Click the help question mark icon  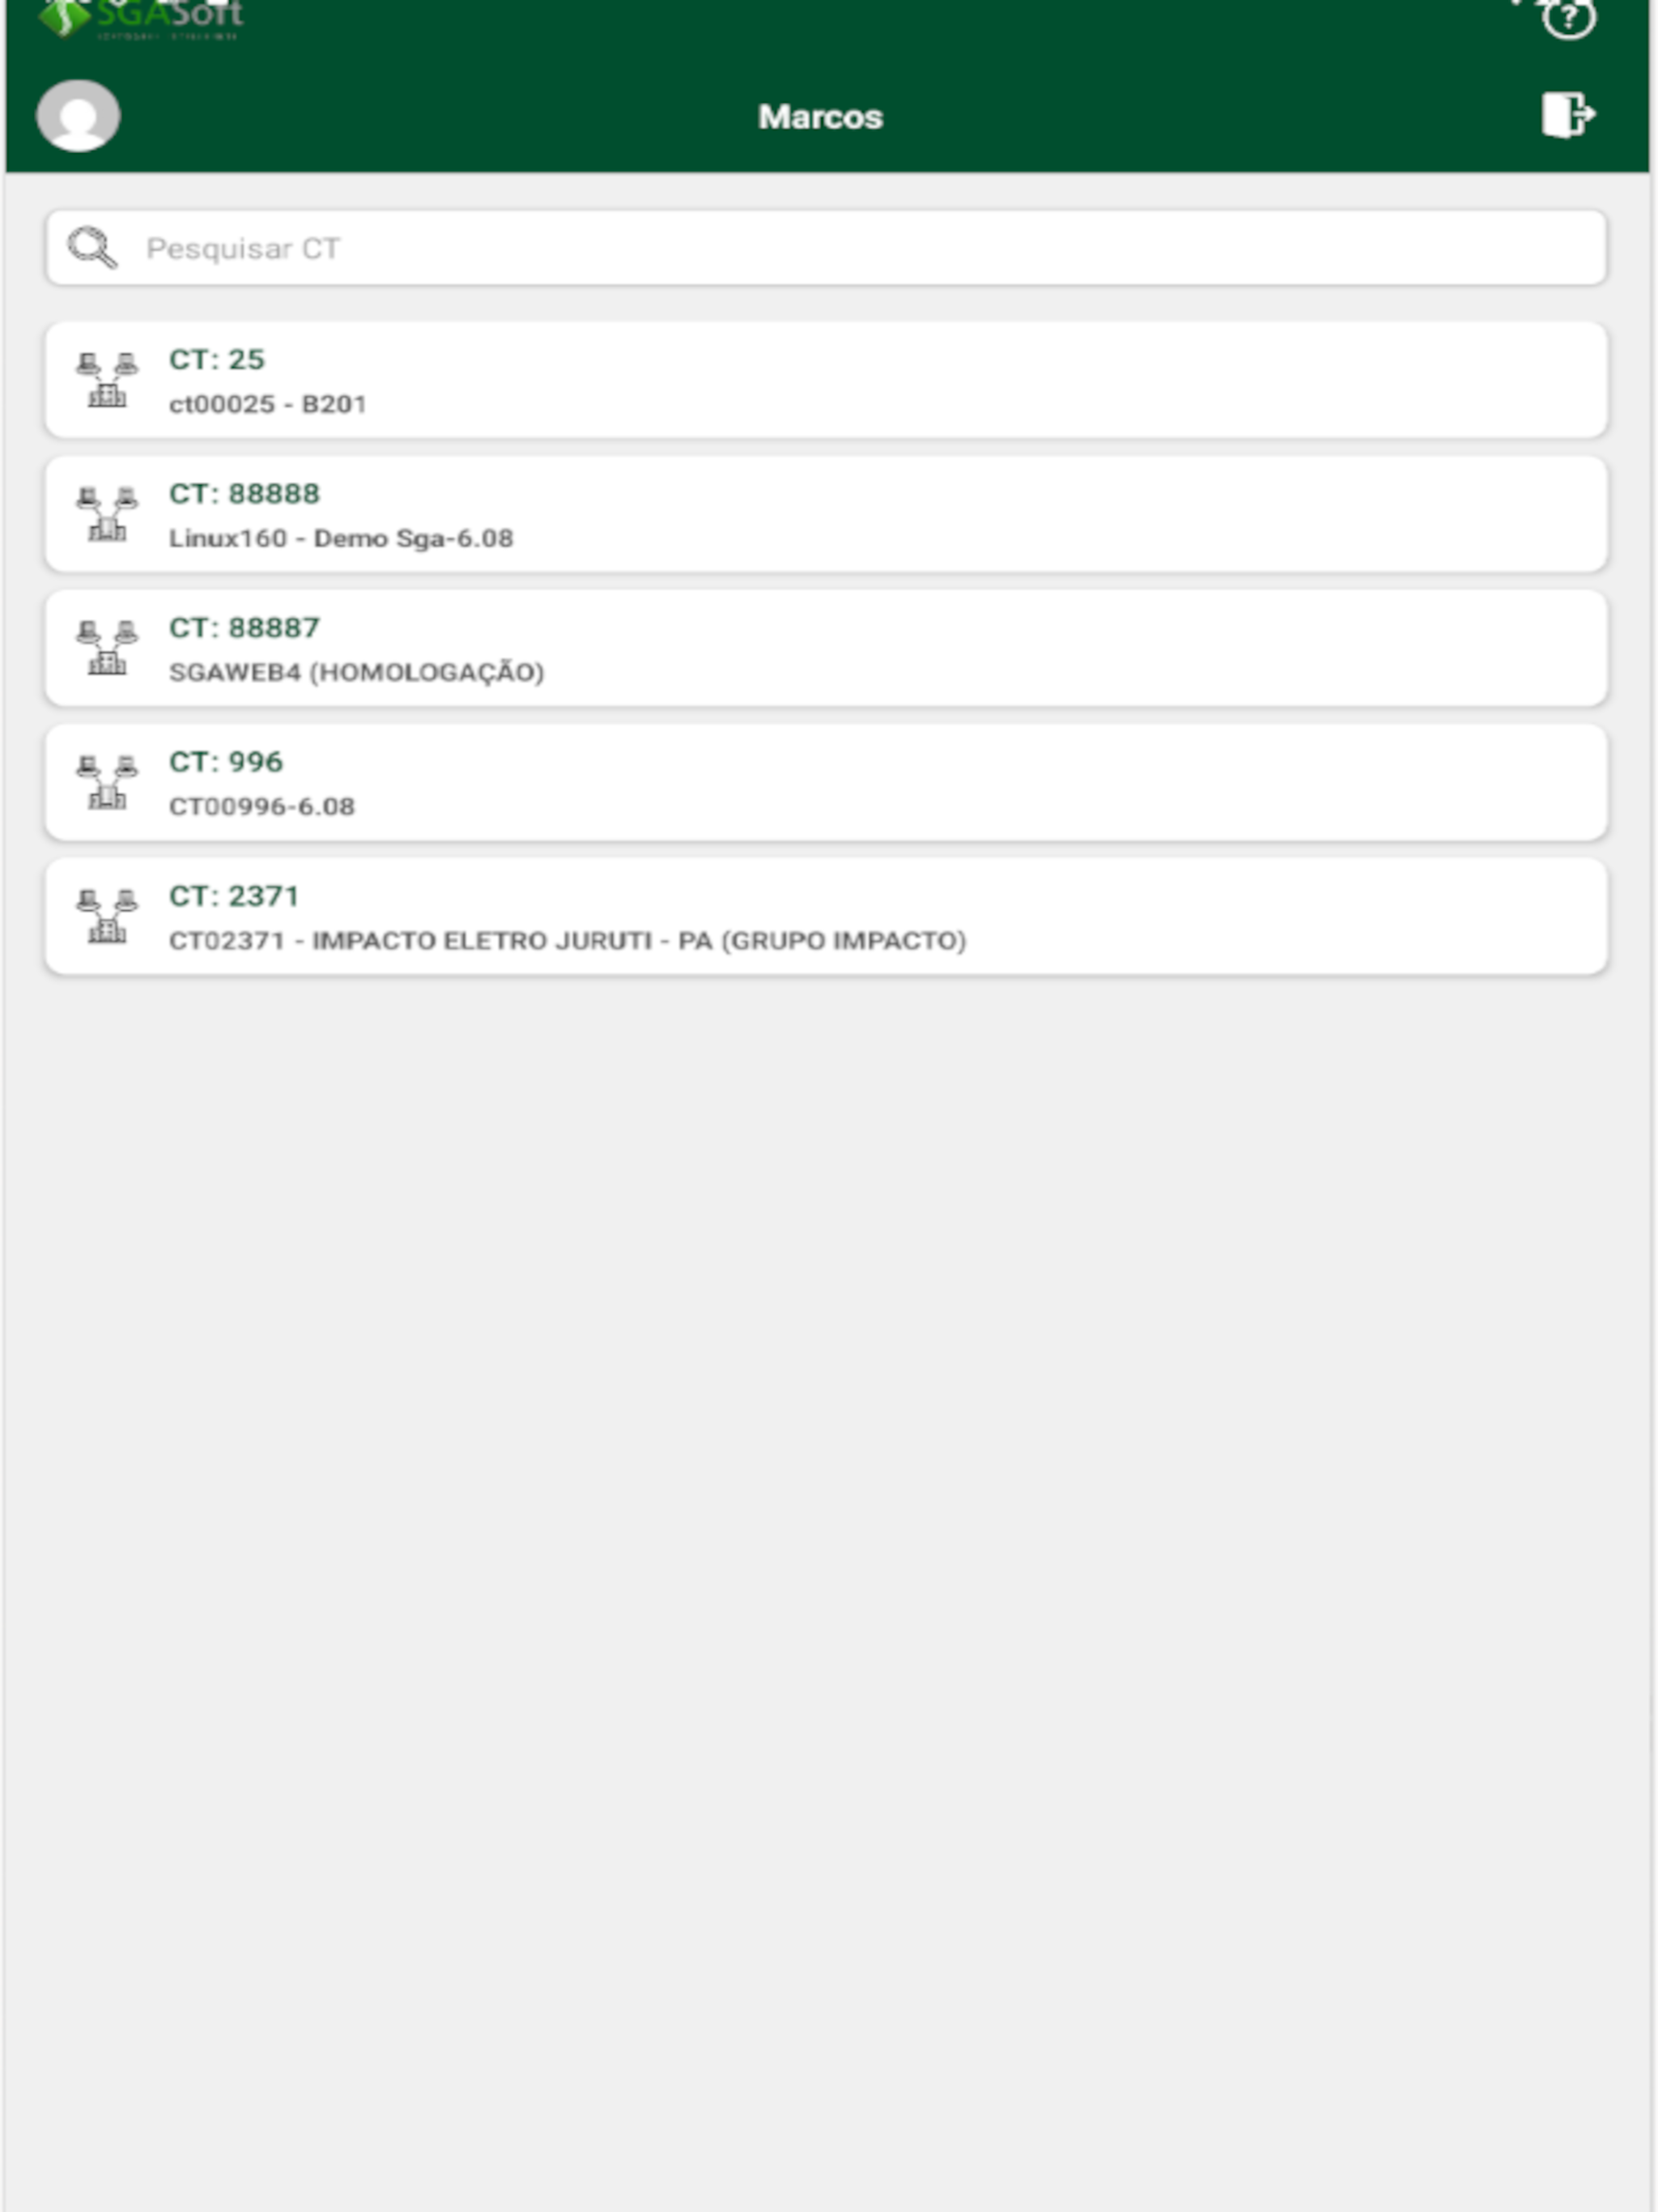(1568, 18)
